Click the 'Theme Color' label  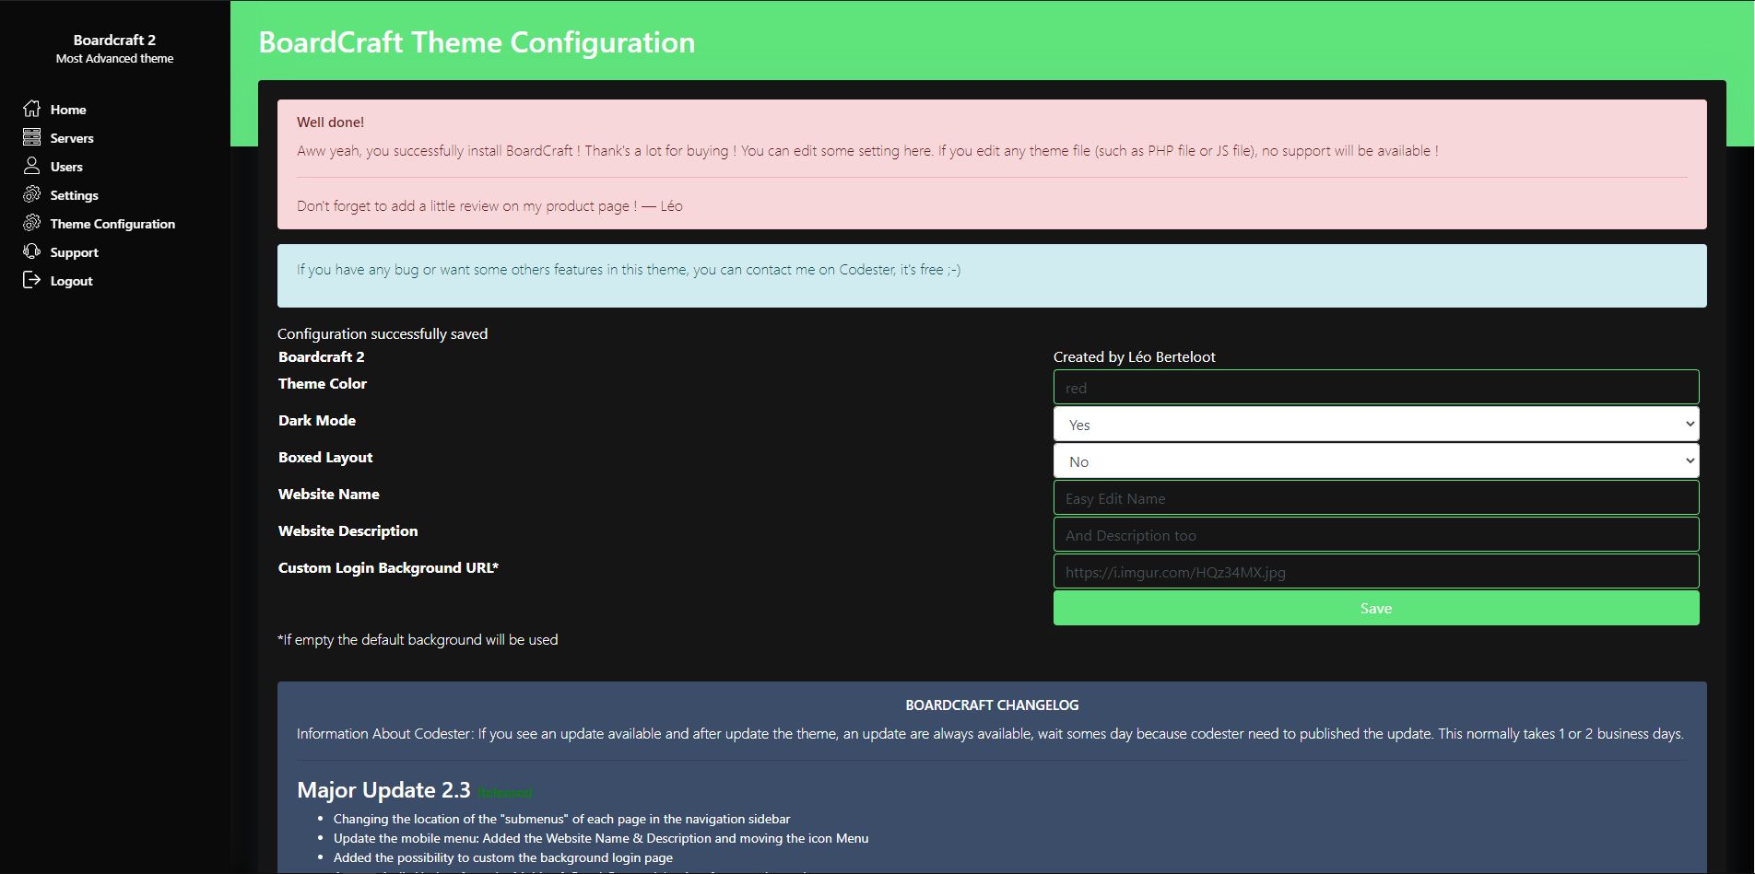point(323,383)
